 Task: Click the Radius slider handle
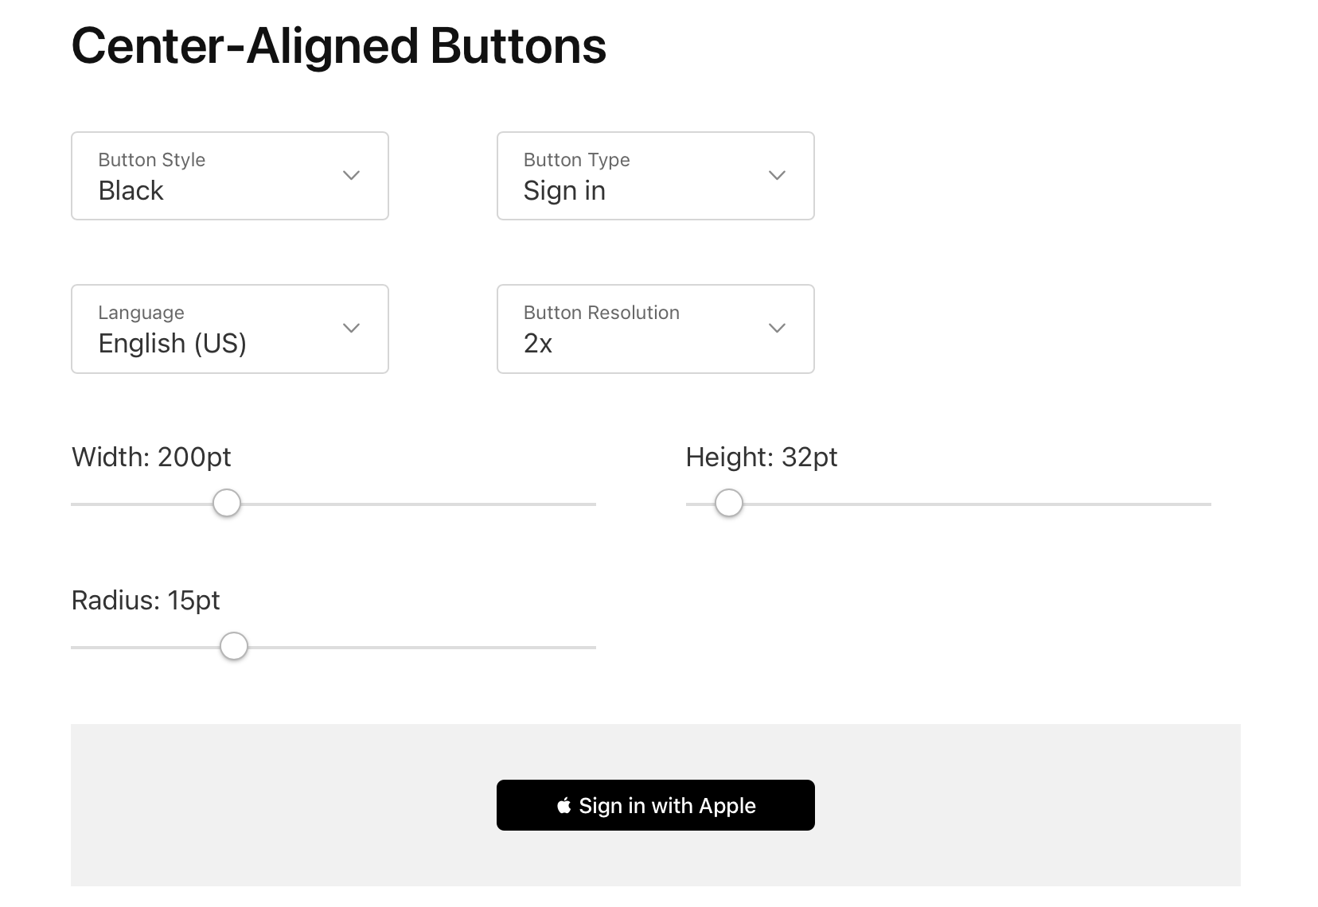(x=234, y=646)
